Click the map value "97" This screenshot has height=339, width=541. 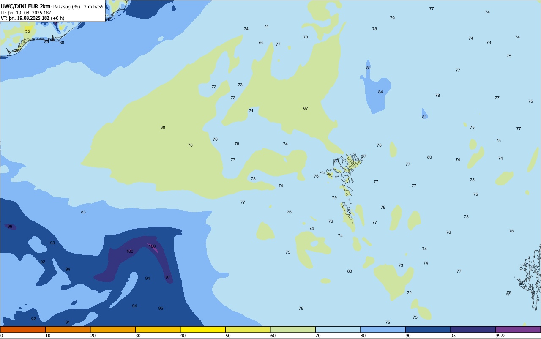click(168, 277)
